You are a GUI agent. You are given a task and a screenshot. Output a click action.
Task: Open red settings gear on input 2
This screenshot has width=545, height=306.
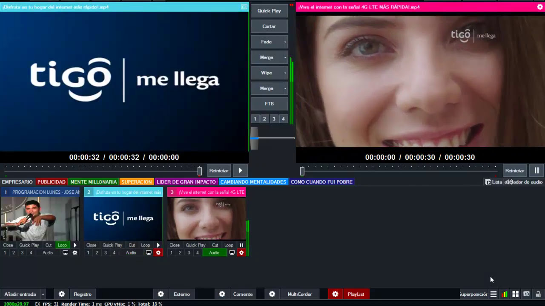(158, 252)
